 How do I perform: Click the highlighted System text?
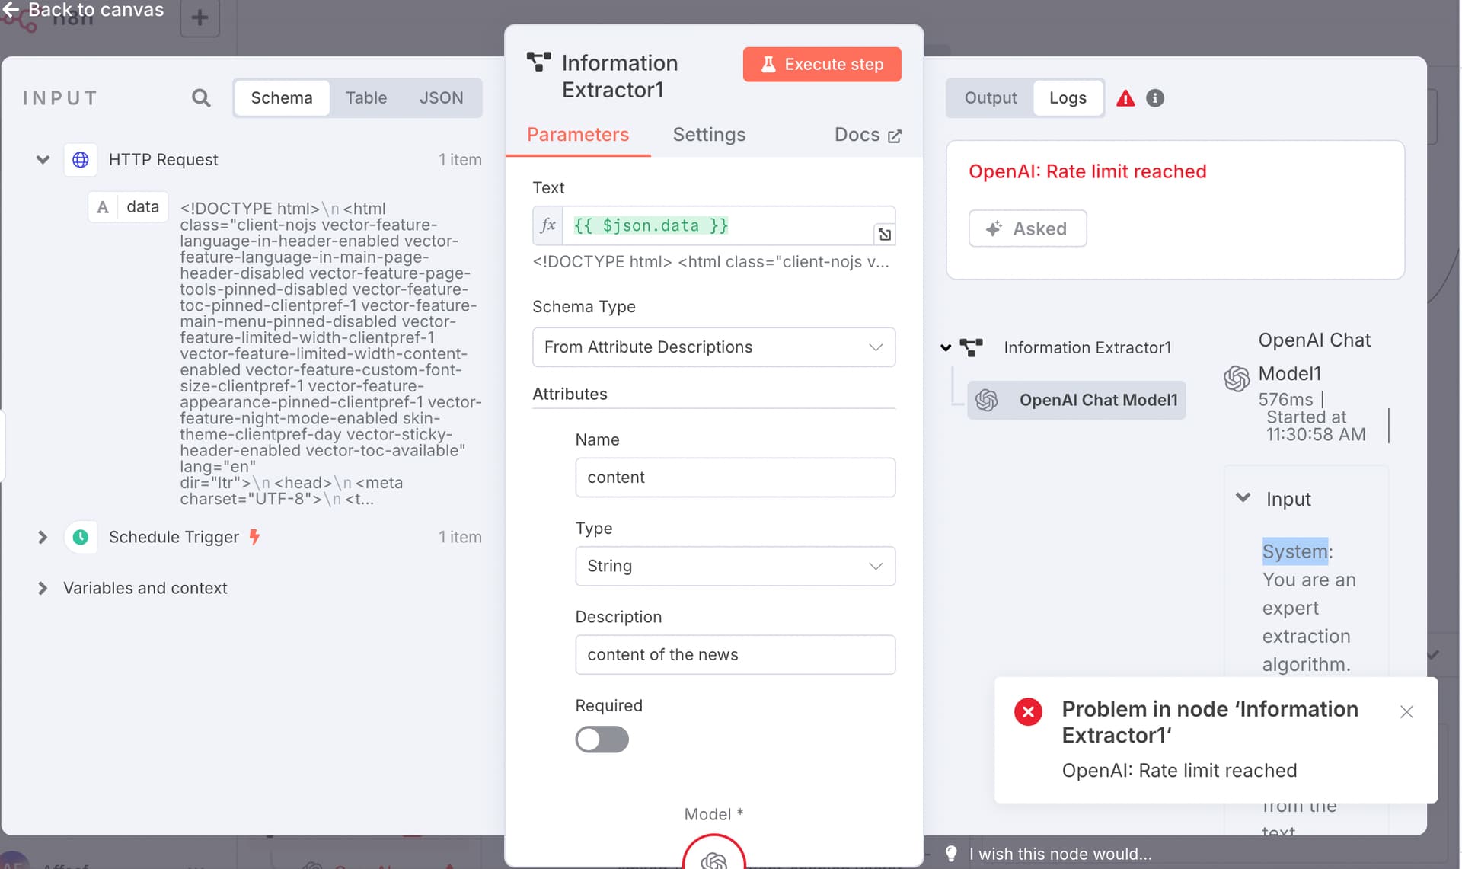[x=1294, y=551]
